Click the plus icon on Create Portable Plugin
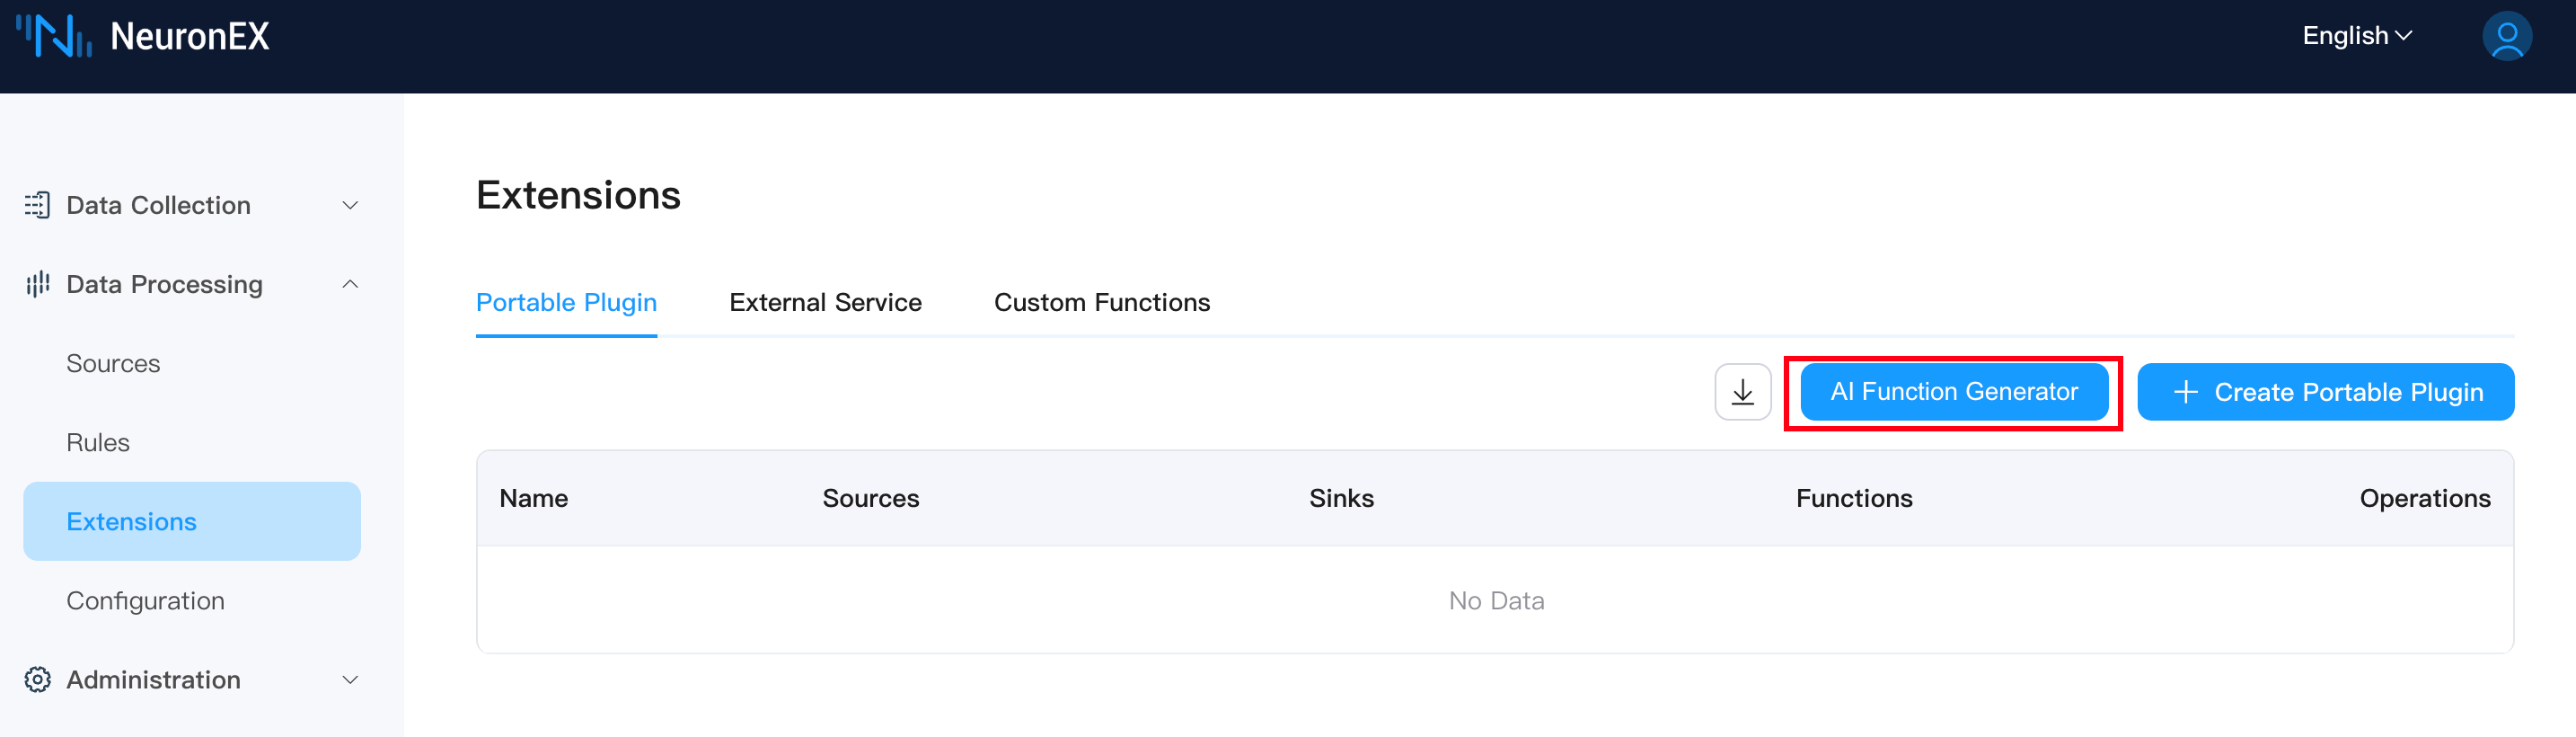 pos(2186,392)
